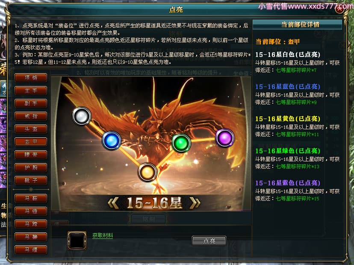Go to previous star level with left arrows

pyautogui.click(x=114, y=202)
